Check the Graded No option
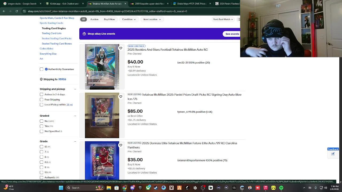This screenshot has height=192, width=342. pos(41,121)
